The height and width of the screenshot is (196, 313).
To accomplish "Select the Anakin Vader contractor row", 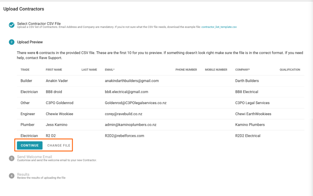I will pyautogui.click(x=57, y=81).
